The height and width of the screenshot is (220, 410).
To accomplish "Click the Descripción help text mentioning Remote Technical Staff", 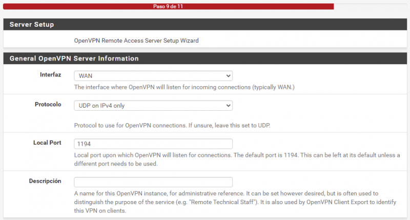I will pyautogui.click(x=225, y=202).
